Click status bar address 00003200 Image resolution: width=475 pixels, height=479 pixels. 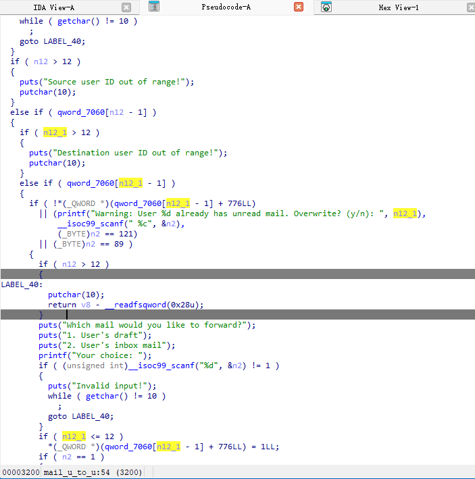[x=21, y=472]
